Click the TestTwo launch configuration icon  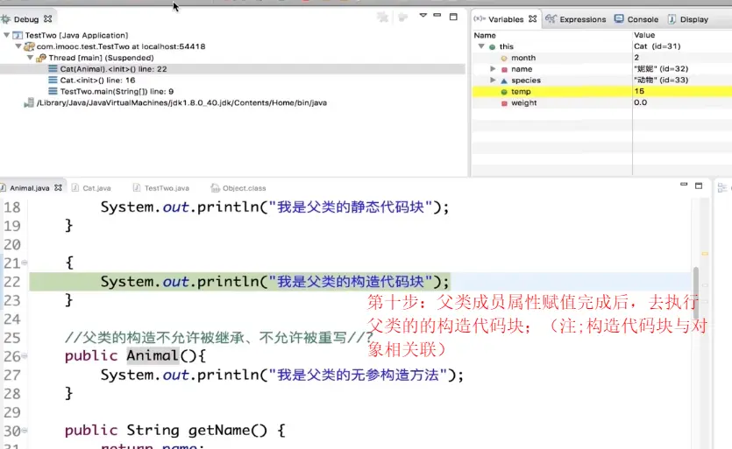(18, 35)
